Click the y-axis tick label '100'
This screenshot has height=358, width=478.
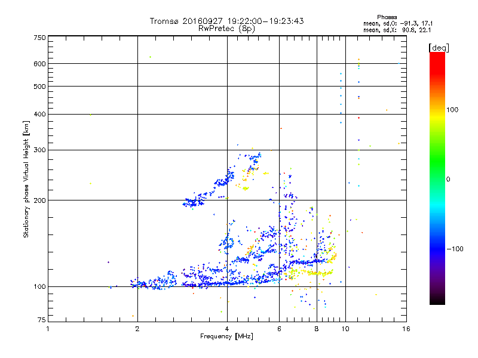pos(39,286)
